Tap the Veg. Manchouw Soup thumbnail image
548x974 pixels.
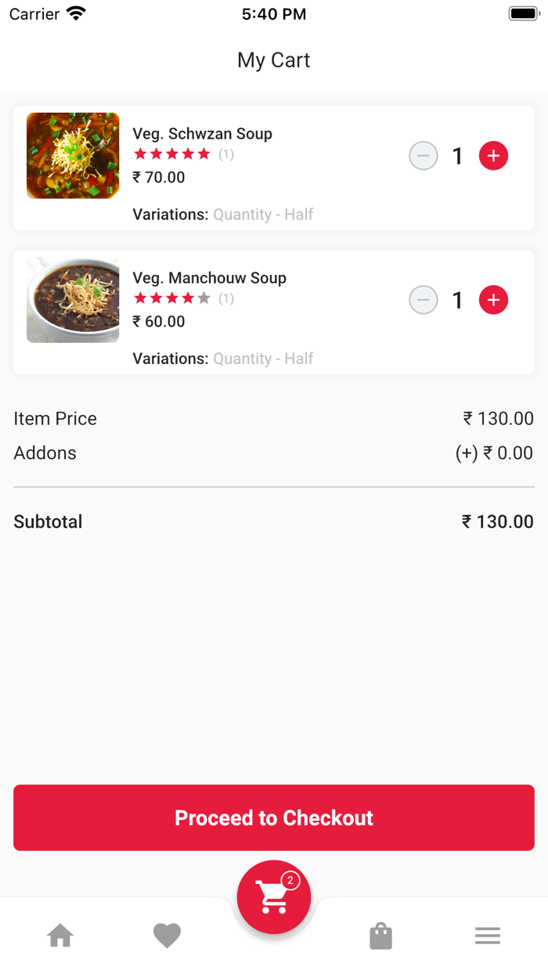(x=73, y=300)
